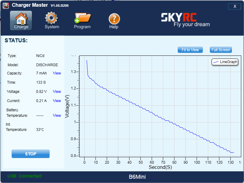Click the 100 seconds axis tick label

click(197, 162)
